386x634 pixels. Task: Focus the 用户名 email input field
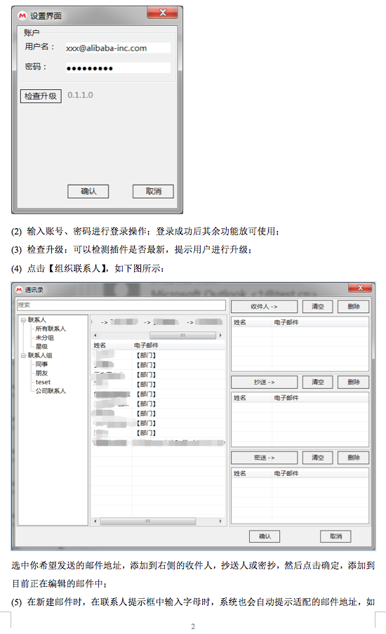118,48
